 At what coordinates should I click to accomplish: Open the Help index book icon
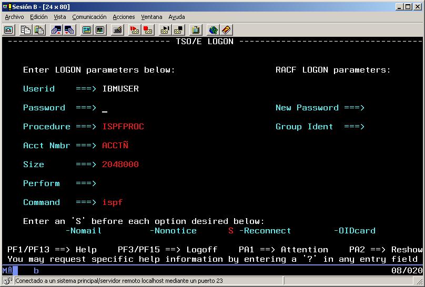[226, 30]
